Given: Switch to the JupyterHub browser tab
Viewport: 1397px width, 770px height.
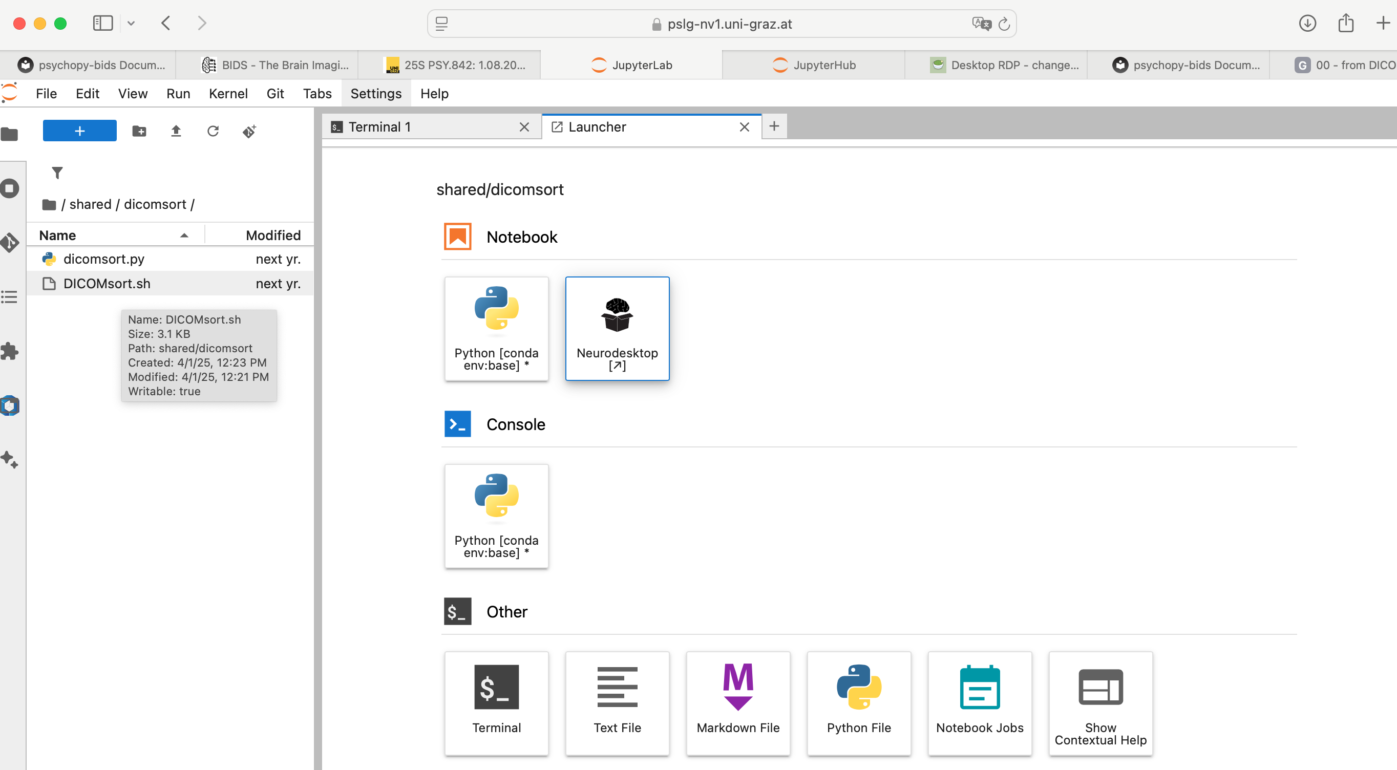Looking at the screenshot, I should pos(814,65).
